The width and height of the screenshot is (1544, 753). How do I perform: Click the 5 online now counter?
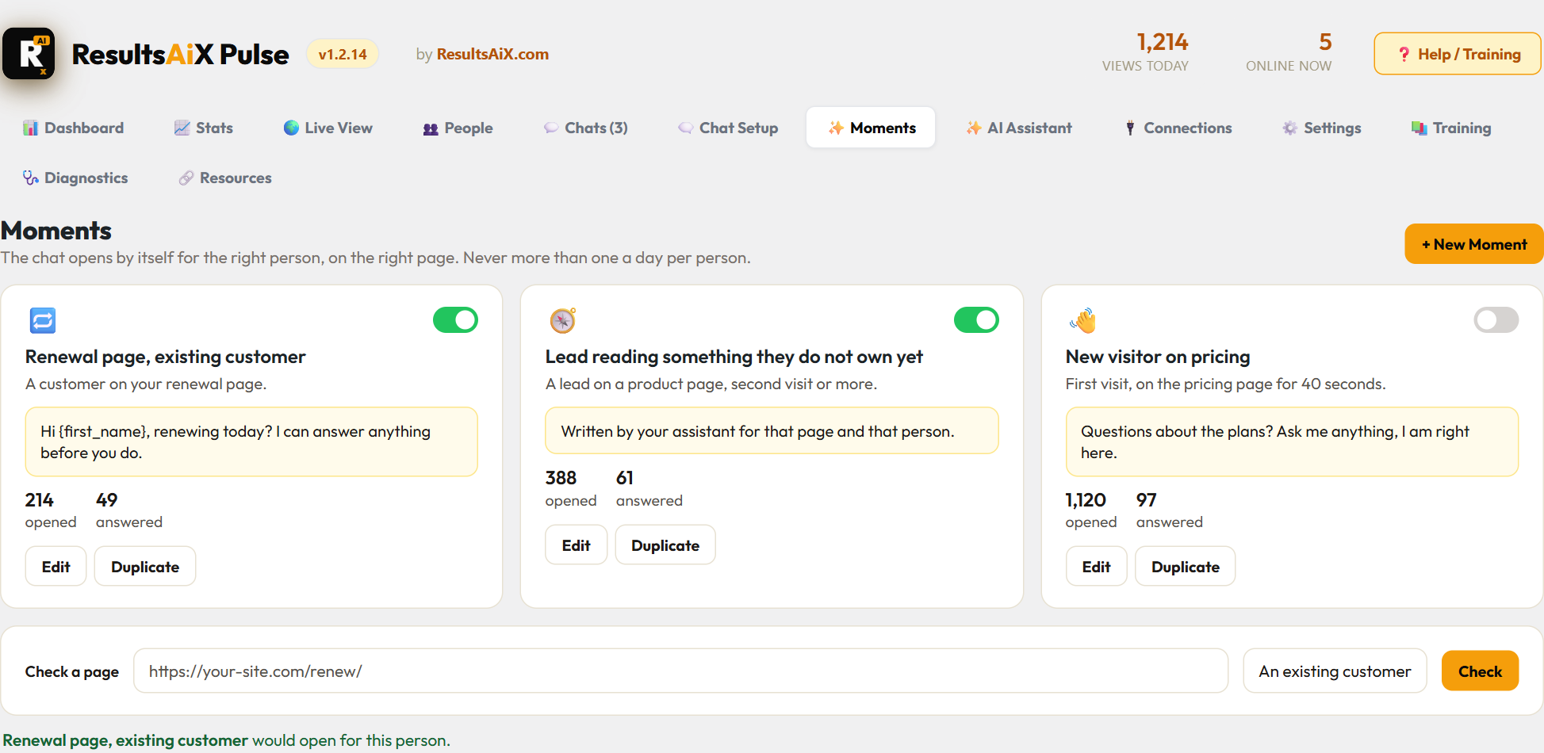(1289, 52)
